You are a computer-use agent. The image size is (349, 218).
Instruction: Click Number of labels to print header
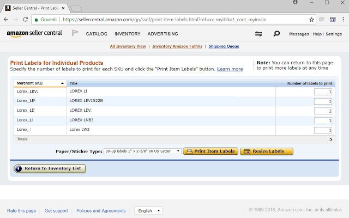coord(305,83)
